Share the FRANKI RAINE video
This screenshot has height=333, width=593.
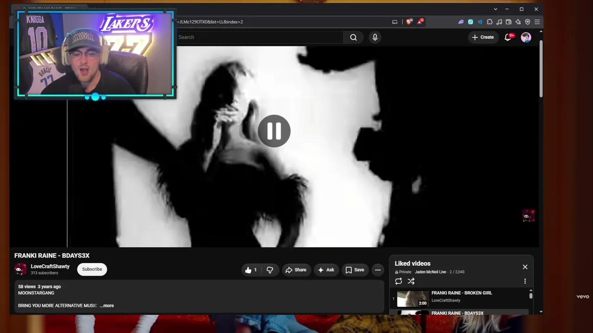[296, 270]
